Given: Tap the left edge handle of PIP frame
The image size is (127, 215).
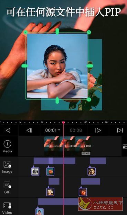Looking at the screenshot, I should click(25, 66).
